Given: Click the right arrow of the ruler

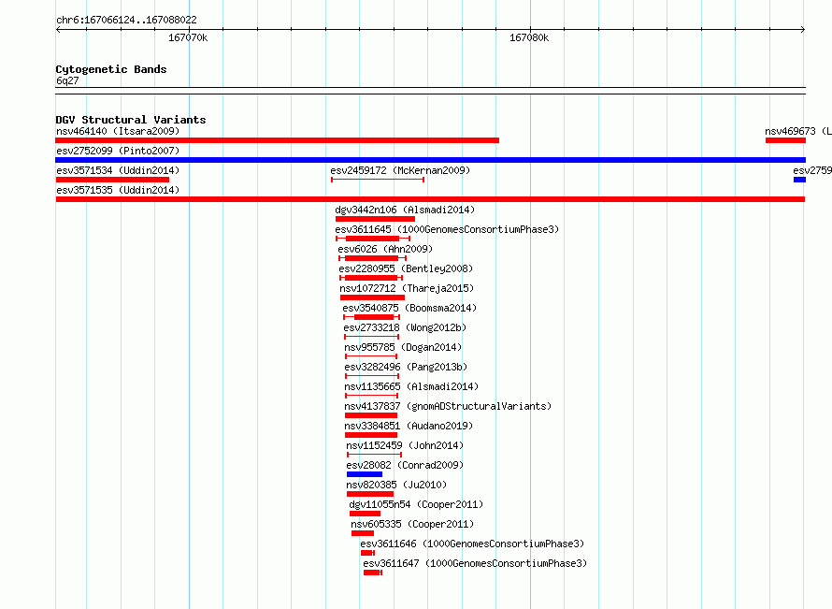Looking at the screenshot, I should [803, 30].
